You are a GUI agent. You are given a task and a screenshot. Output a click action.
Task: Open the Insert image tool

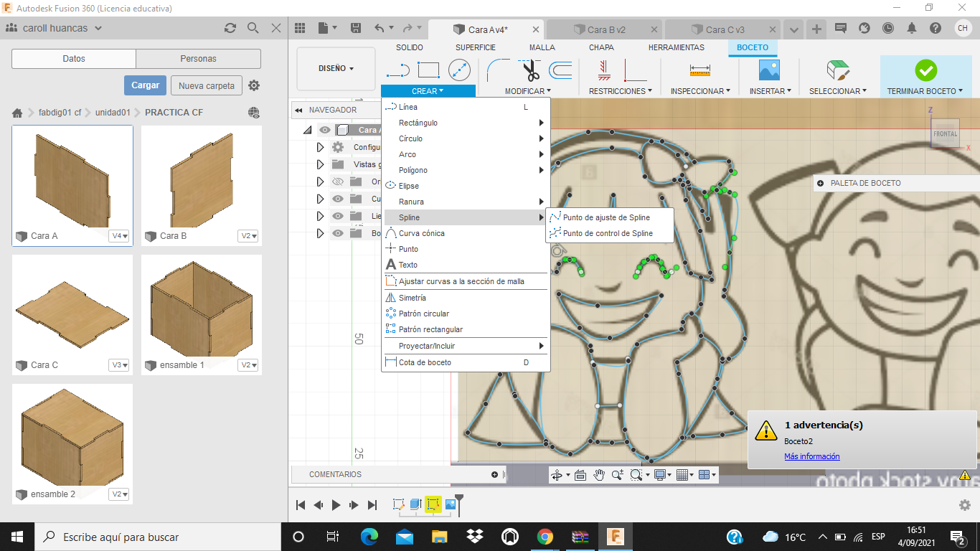pyautogui.click(x=769, y=70)
